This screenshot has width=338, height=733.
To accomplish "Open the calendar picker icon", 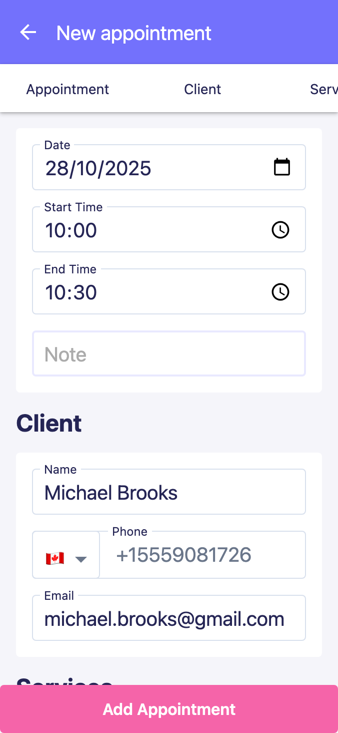I will pos(281,167).
